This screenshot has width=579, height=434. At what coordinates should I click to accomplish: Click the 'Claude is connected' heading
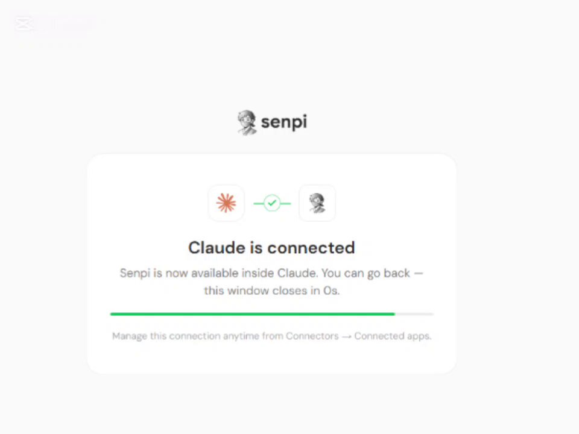click(x=271, y=248)
